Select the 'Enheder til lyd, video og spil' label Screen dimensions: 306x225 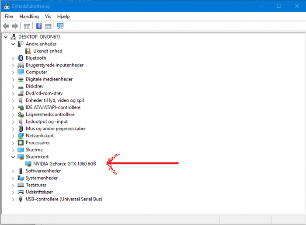[55, 100]
